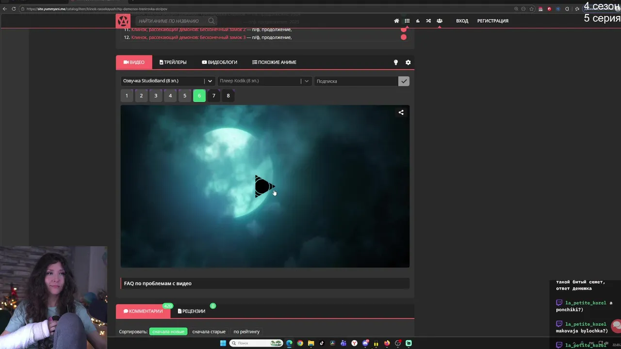Add page to favorites star icon
This screenshot has height=349, width=621.
coord(532,9)
